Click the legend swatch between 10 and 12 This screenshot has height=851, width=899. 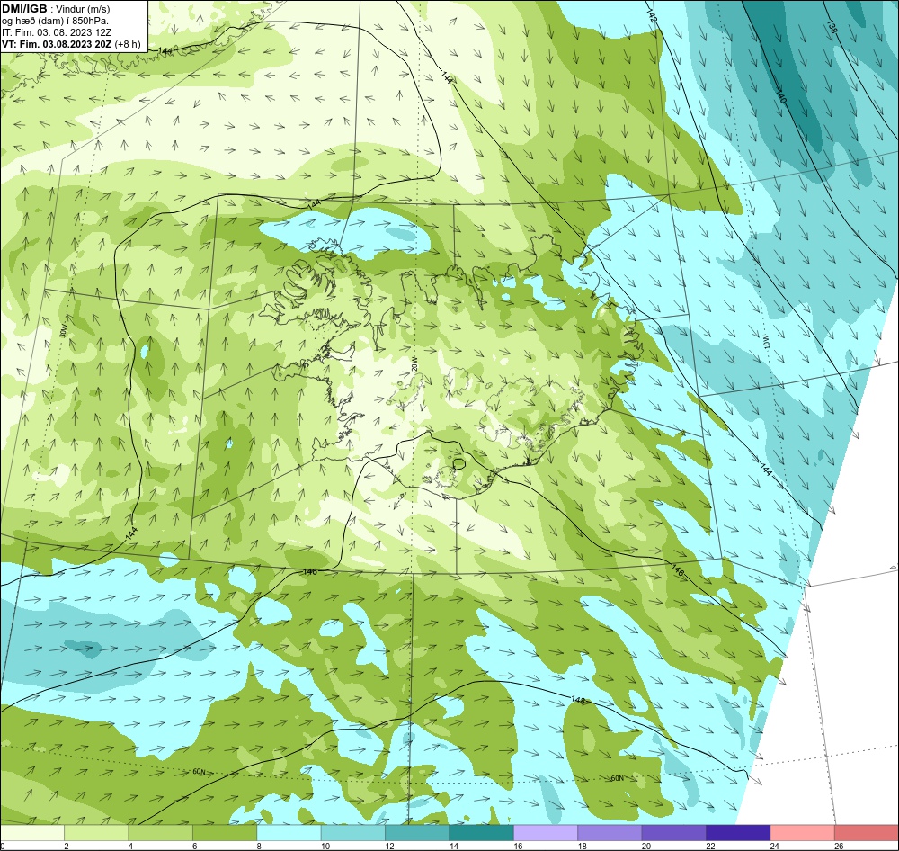click(353, 833)
